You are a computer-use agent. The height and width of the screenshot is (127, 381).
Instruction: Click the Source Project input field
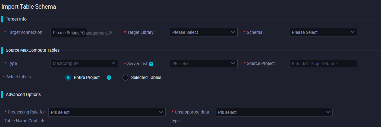323,63
